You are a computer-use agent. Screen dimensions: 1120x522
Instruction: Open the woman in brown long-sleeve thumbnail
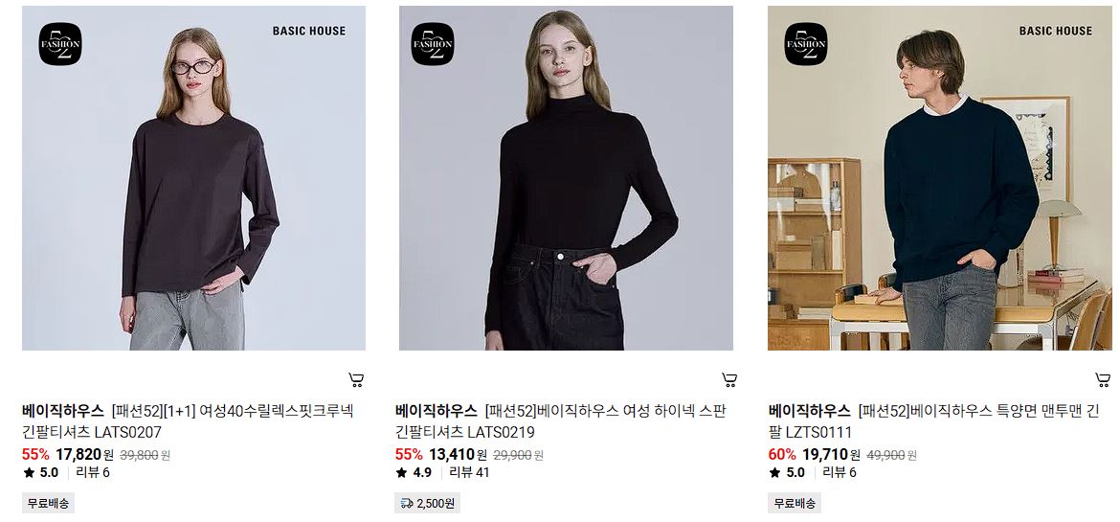(x=193, y=178)
